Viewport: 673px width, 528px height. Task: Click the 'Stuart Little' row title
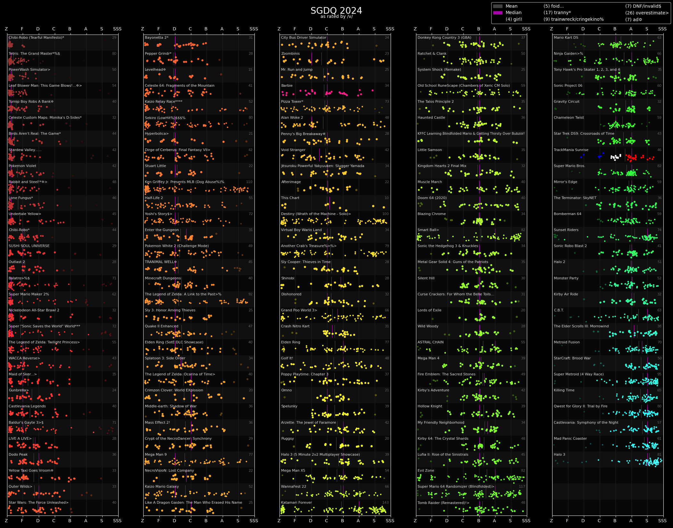(x=155, y=166)
